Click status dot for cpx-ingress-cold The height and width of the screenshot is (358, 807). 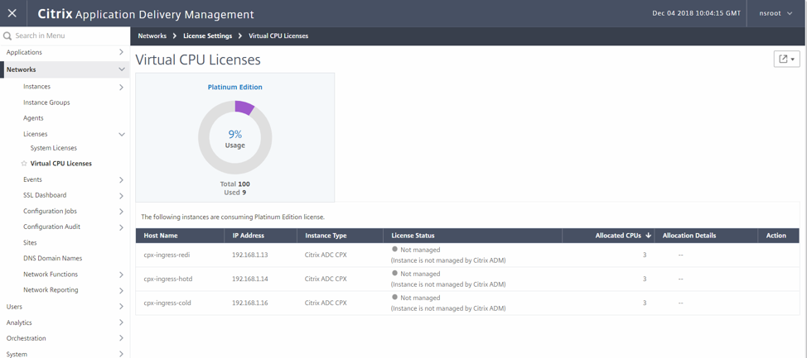[394, 297]
